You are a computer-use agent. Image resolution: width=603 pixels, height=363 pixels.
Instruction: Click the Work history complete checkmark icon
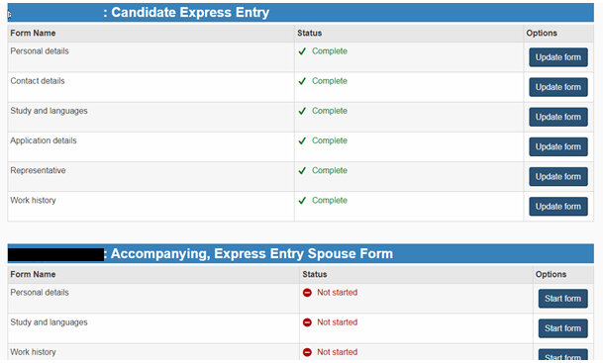pos(302,201)
